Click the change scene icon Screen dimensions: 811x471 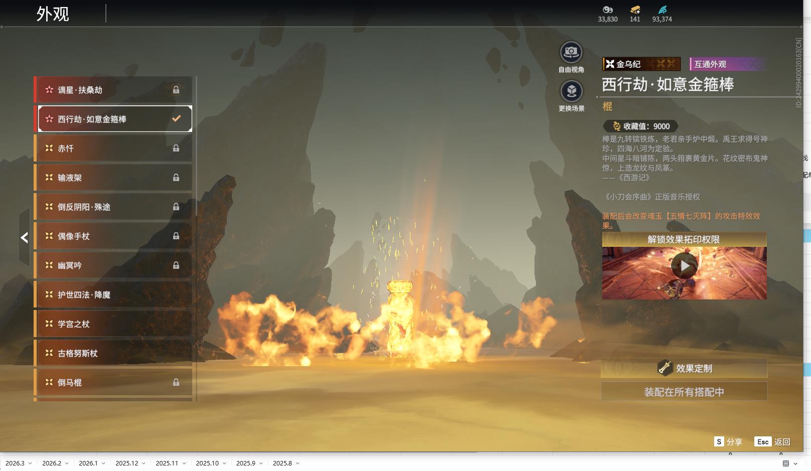[571, 91]
